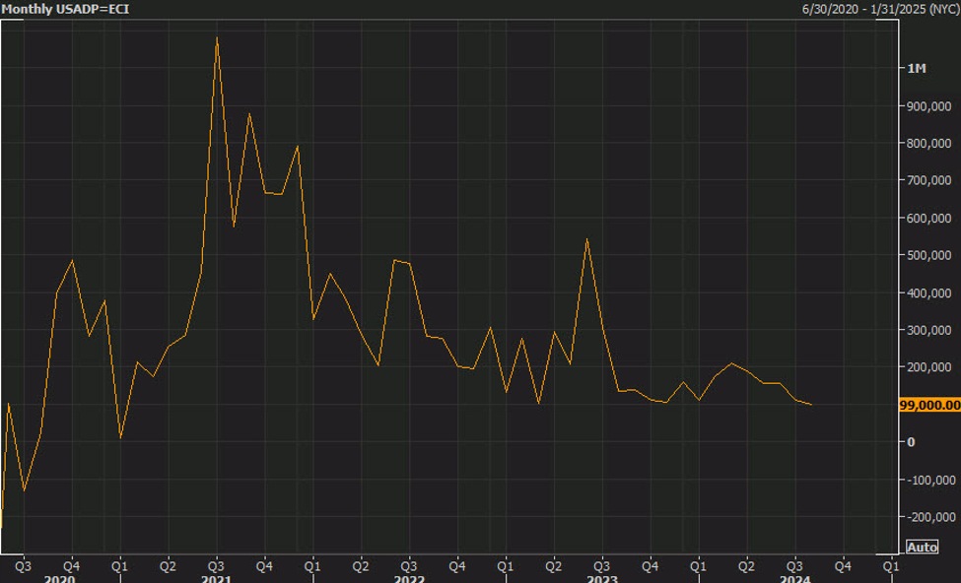Click the 900,000 y-axis label

(x=928, y=105)
